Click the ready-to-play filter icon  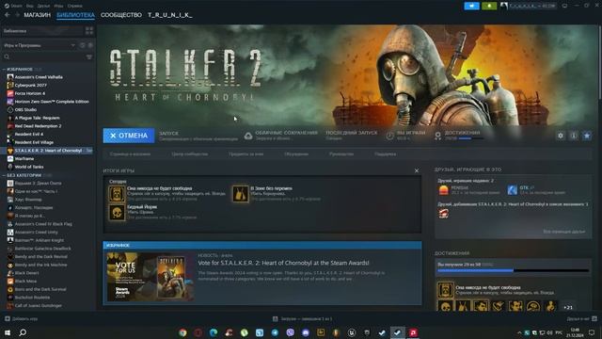tap(90, 45)
